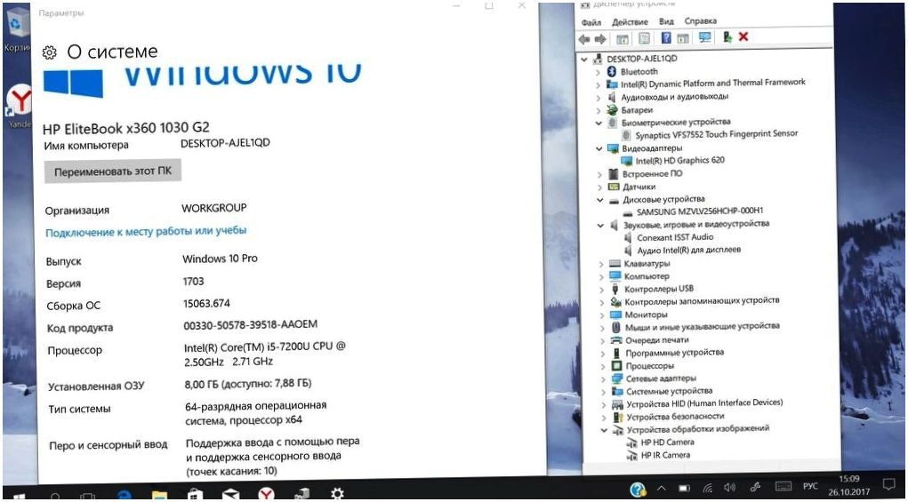
Task: Expand the Bluetooth node
Action: (x=599, y=72)
